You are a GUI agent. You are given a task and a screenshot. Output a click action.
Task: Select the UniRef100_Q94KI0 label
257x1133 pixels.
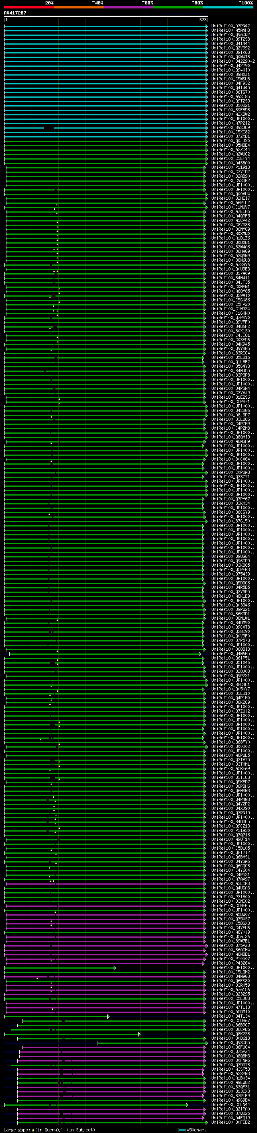[x=230, y=70]
